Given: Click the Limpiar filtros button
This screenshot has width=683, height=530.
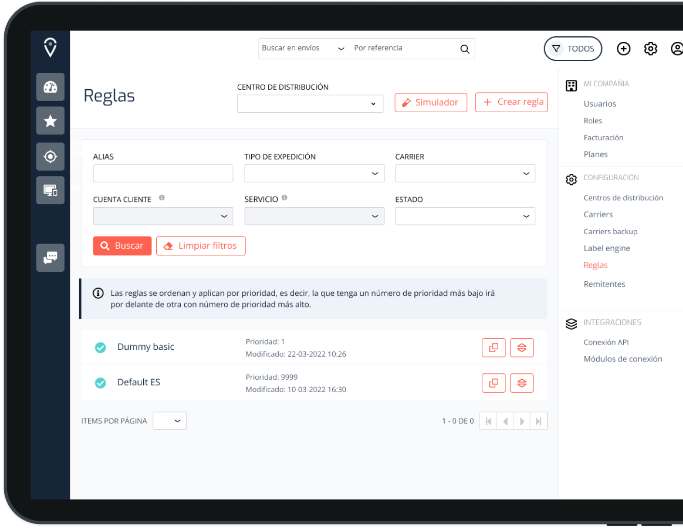Looking at the screenshot, I should 201,246.
